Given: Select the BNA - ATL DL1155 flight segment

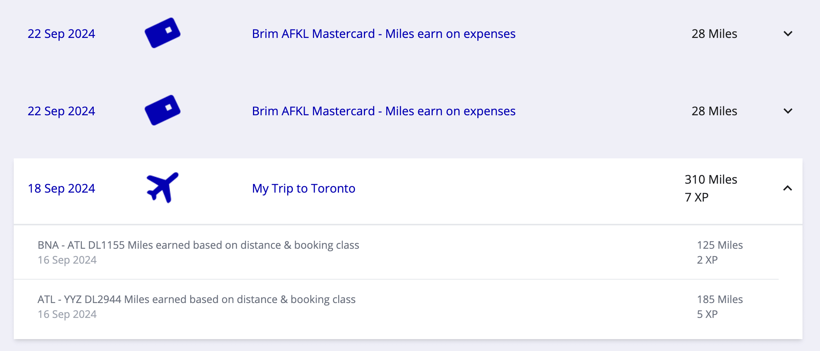Looking at the screenshot, I should click(198, 245).
